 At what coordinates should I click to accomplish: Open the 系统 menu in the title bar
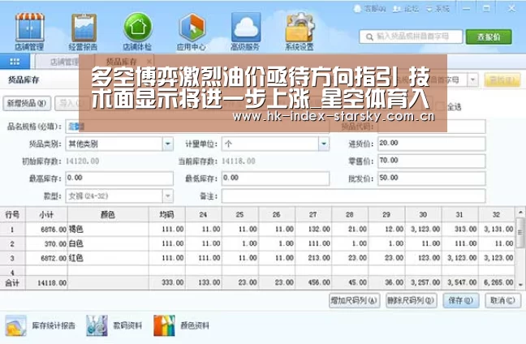pyautogui.click(x=438, y=9)
